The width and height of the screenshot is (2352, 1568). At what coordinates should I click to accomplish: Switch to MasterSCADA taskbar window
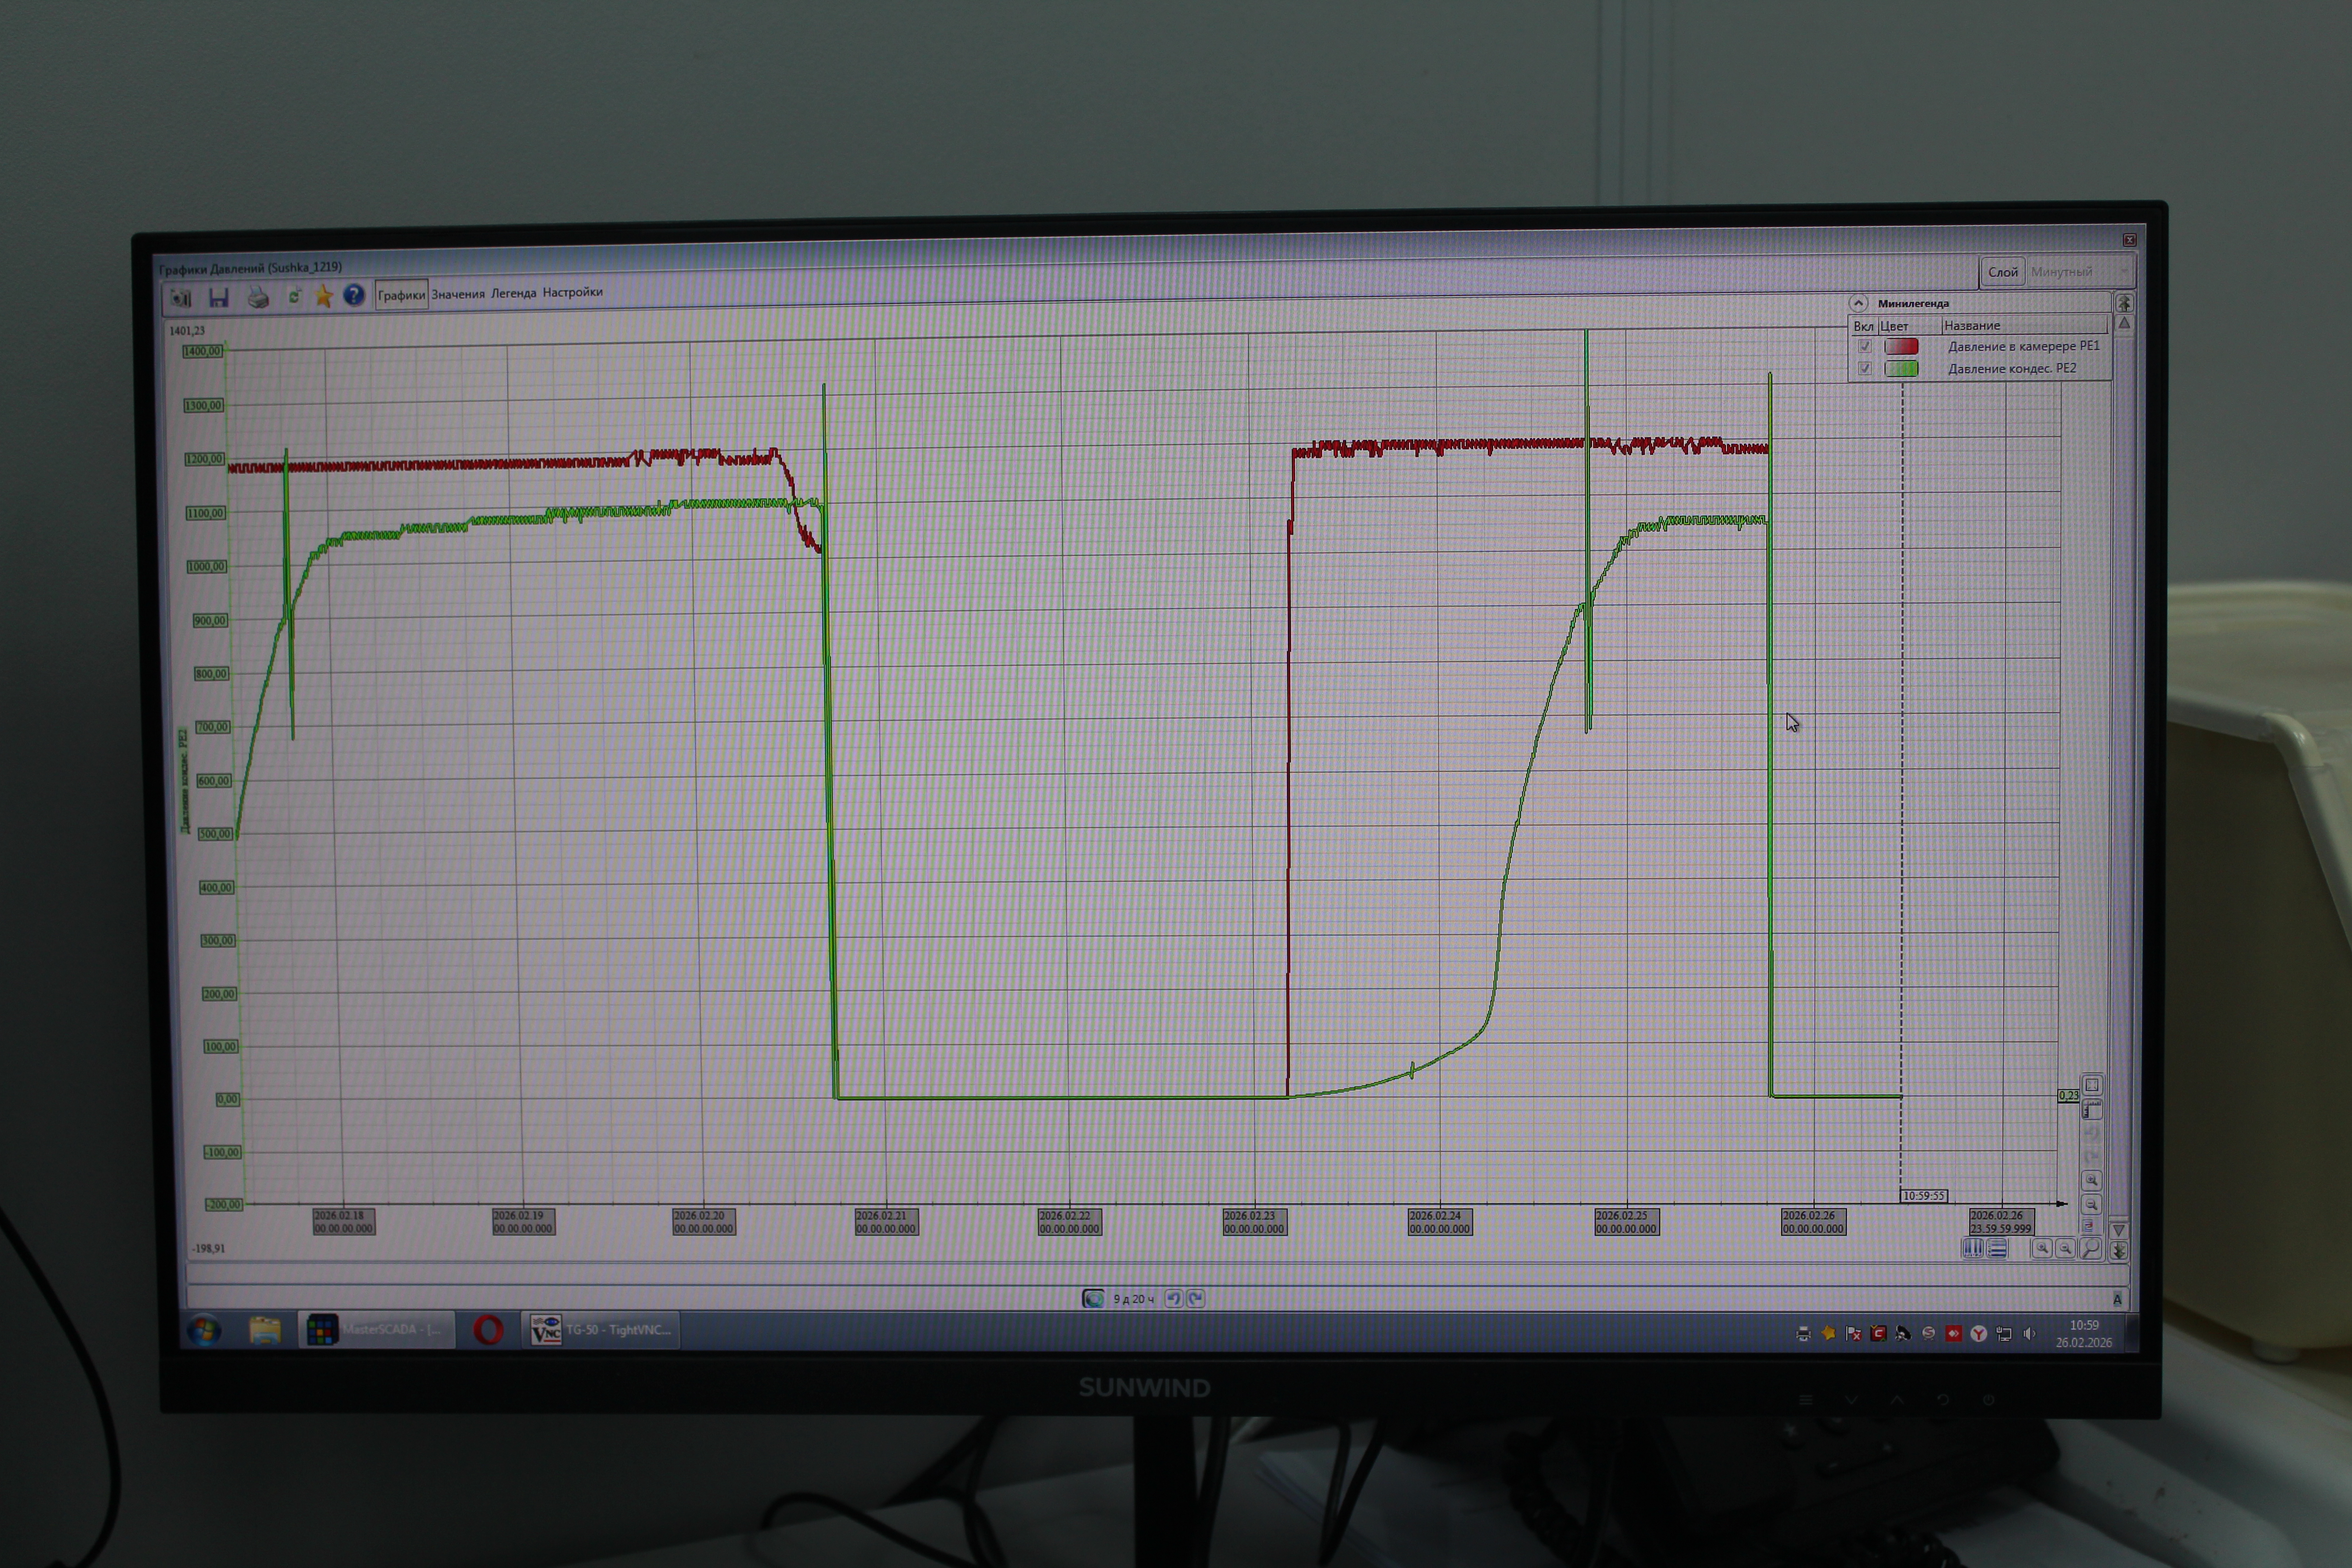tap(376, 1330)
